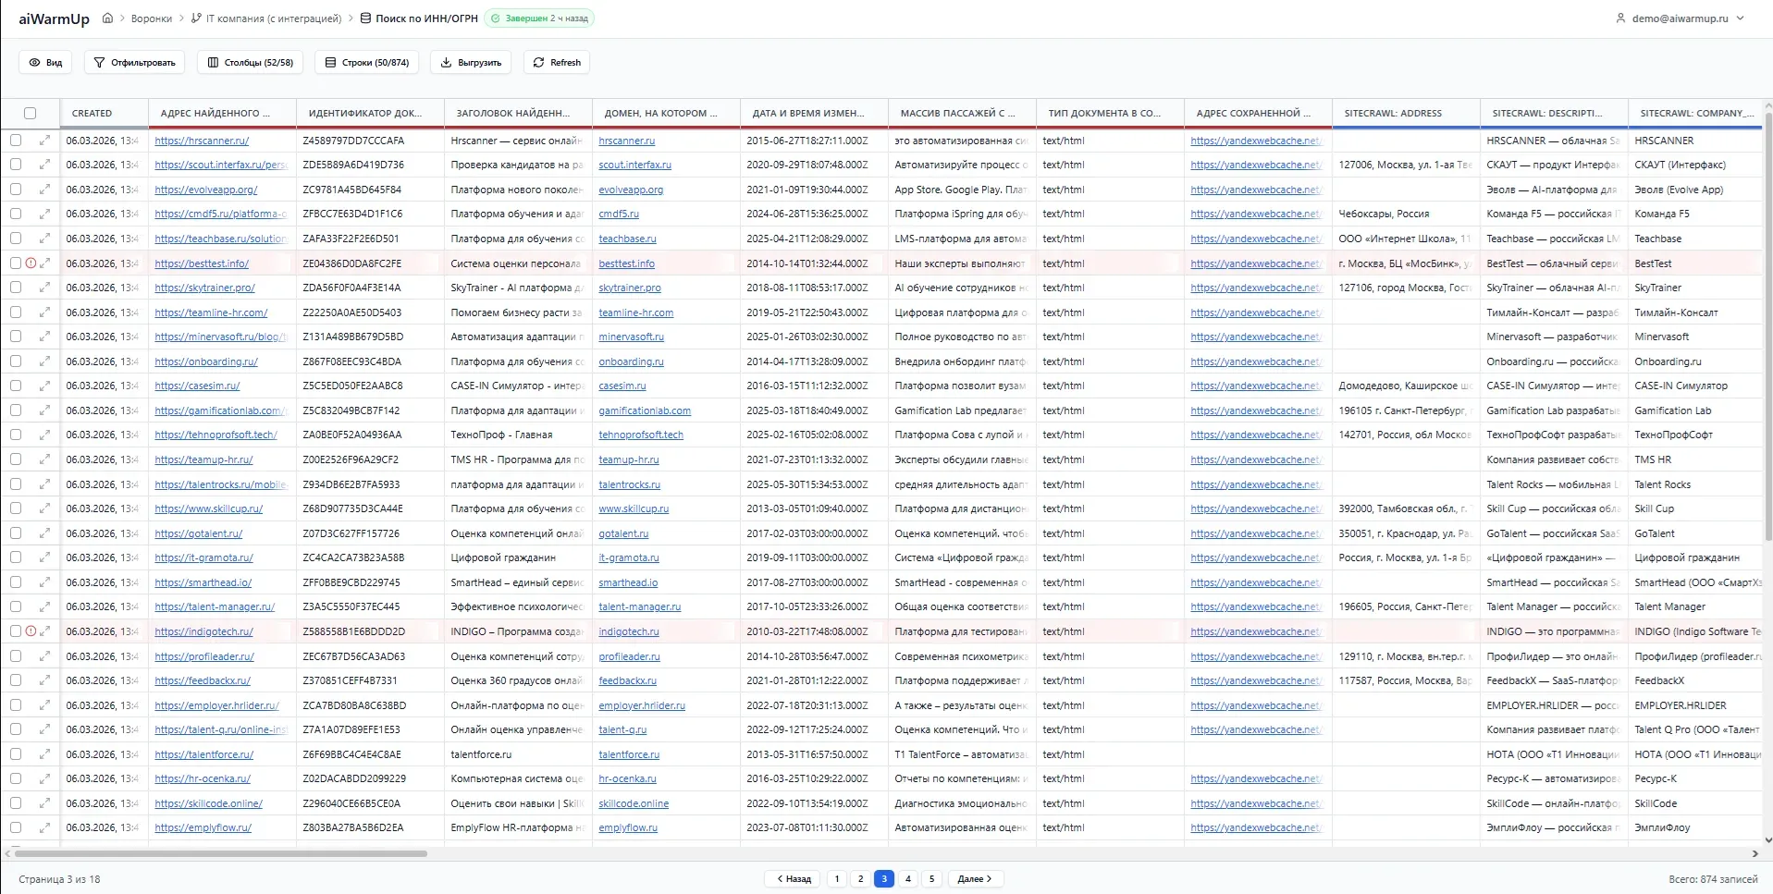Viewport: 1773px width, 894px height.
Task: Sort by the CREATED column header
Action: pyautogui.click(x=92, y=113)
